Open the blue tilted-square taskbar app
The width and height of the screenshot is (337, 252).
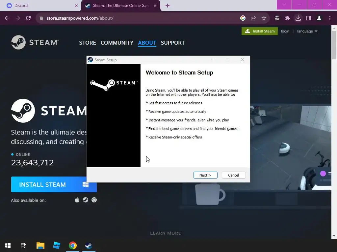coord(57,245)
